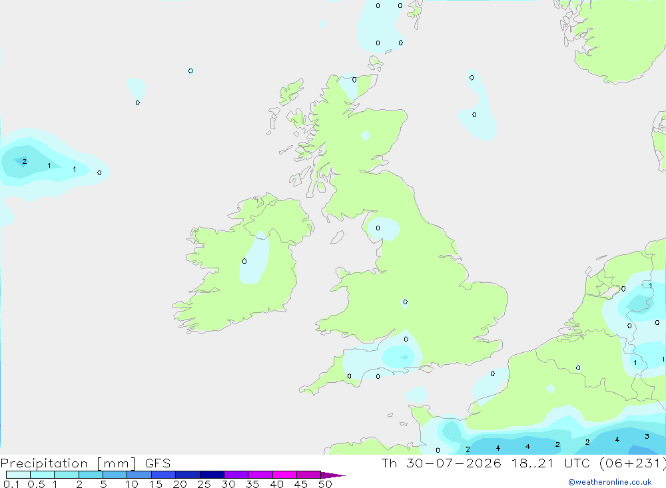The width and height of the screenshot is (666, 488).
Task: Click the "Th 30-07-2026" date text
Action: point(441,463)
